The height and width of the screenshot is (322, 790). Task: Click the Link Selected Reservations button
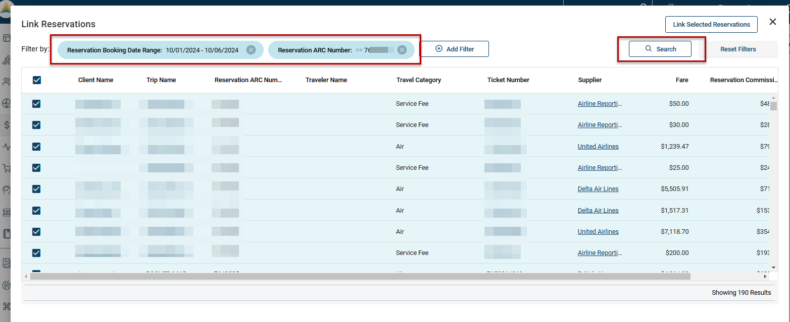coord(711,24)
